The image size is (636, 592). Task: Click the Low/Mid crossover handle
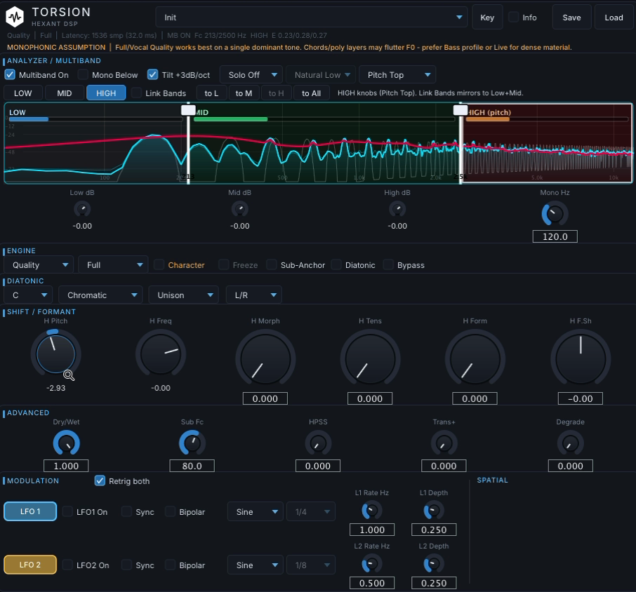(188, 109)
